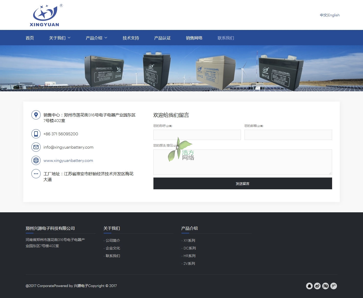The height and width of the screenshot is (298, 363).
Task: Click the phone icon beside +86 number
Action: tap(36, 134)
